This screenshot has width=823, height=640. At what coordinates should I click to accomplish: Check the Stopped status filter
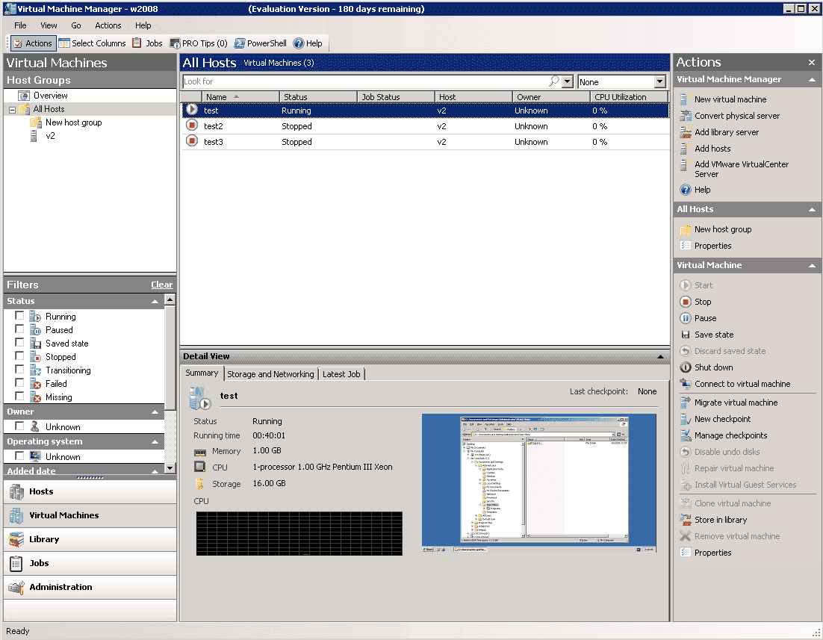[19, 355]
